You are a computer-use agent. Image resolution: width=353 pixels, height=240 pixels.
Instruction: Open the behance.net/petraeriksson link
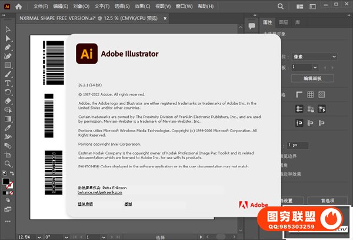[101, 193]
